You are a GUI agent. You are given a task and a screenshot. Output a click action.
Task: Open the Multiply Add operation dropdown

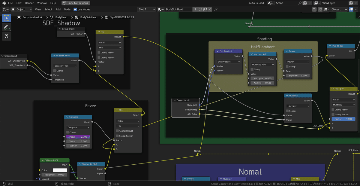coord(262,64)
